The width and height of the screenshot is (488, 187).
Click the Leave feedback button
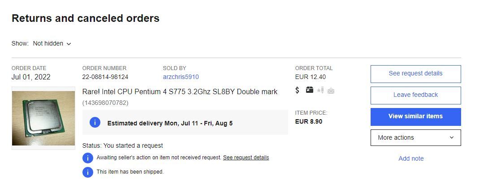point(415,95)
